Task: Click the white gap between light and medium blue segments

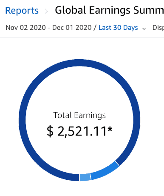Action: click(90, 176)
